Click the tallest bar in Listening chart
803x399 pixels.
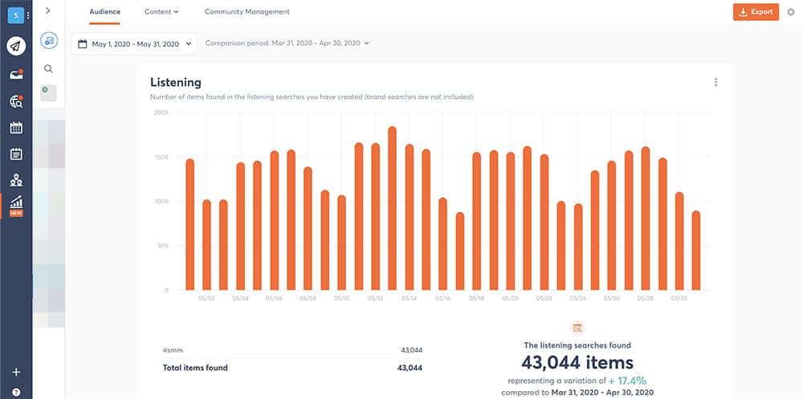[392, 208]
